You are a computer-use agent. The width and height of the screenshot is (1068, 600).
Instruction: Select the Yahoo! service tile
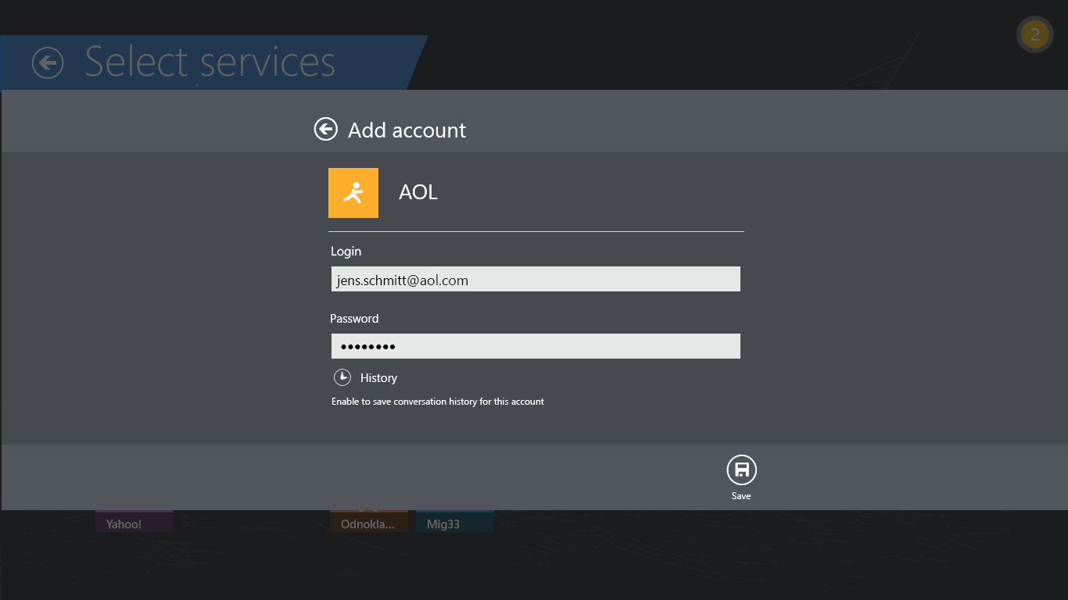[x=134, y=522]
